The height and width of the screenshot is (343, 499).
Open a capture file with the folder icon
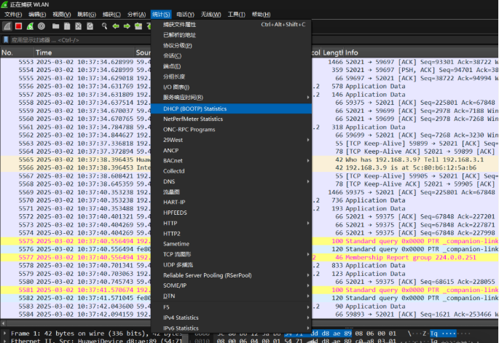tap(55, 26)
